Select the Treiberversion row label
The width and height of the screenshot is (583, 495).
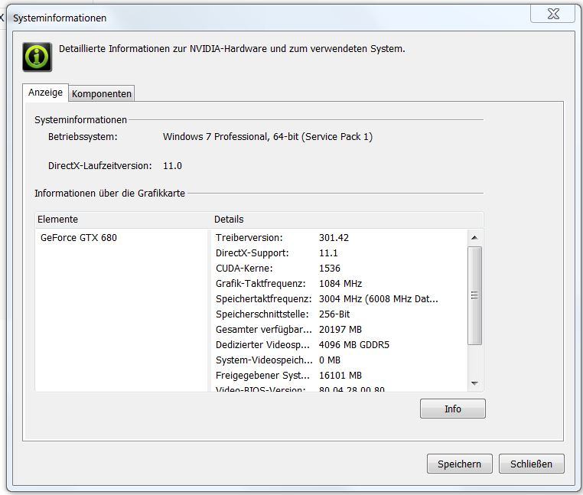pyautogui.click(x=249, y=238)
